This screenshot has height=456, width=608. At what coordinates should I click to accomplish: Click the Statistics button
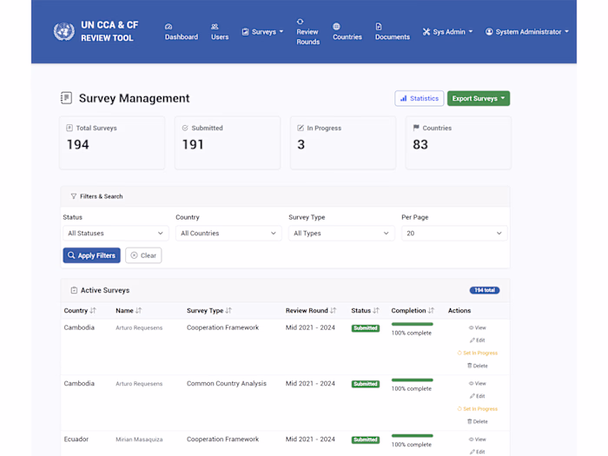(419, 98)
